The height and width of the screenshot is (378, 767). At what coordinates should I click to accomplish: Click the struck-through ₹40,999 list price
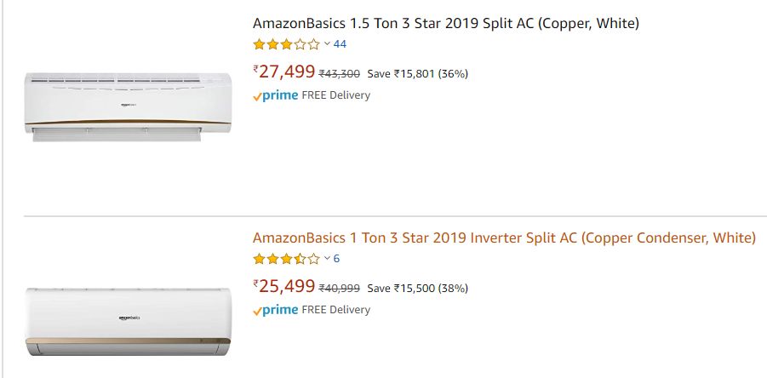click(x=341, y=289)
